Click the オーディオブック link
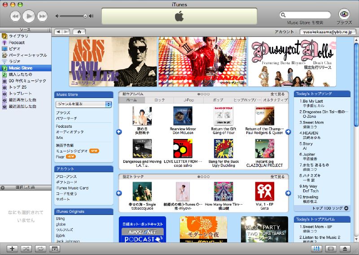The image size is (359, 255). click(70, 132)
